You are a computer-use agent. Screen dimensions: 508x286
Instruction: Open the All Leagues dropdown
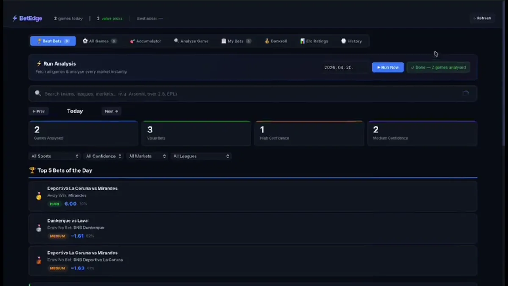201,156
